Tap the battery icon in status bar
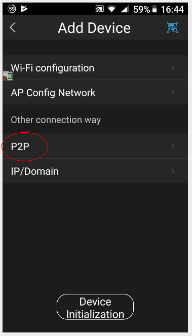This screenshot has width=192, height=336. 155,9
